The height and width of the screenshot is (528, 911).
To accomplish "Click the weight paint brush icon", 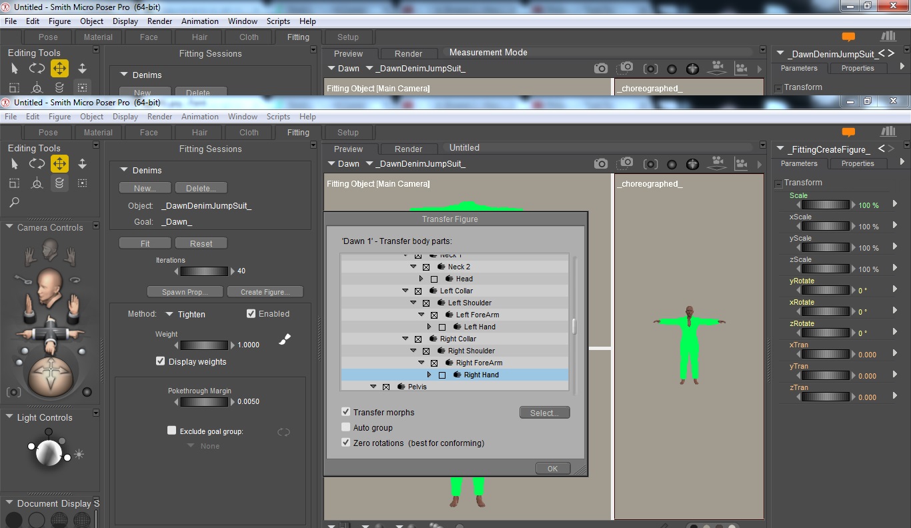I will point(285,339).
